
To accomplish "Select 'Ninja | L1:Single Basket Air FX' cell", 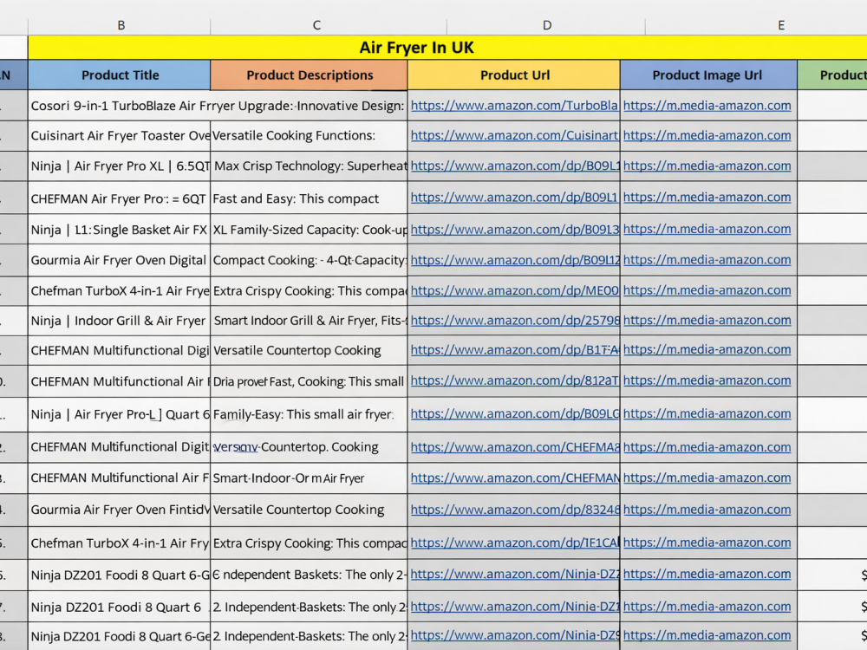I will (x=120, y=230).
